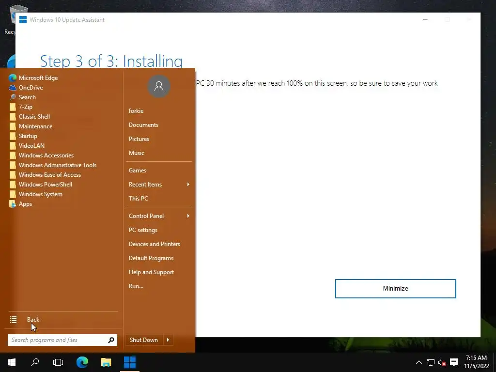Open Games from the start menu
This screenshot has height=372, width=496.
pyautogui.click(x=137, y=170)
